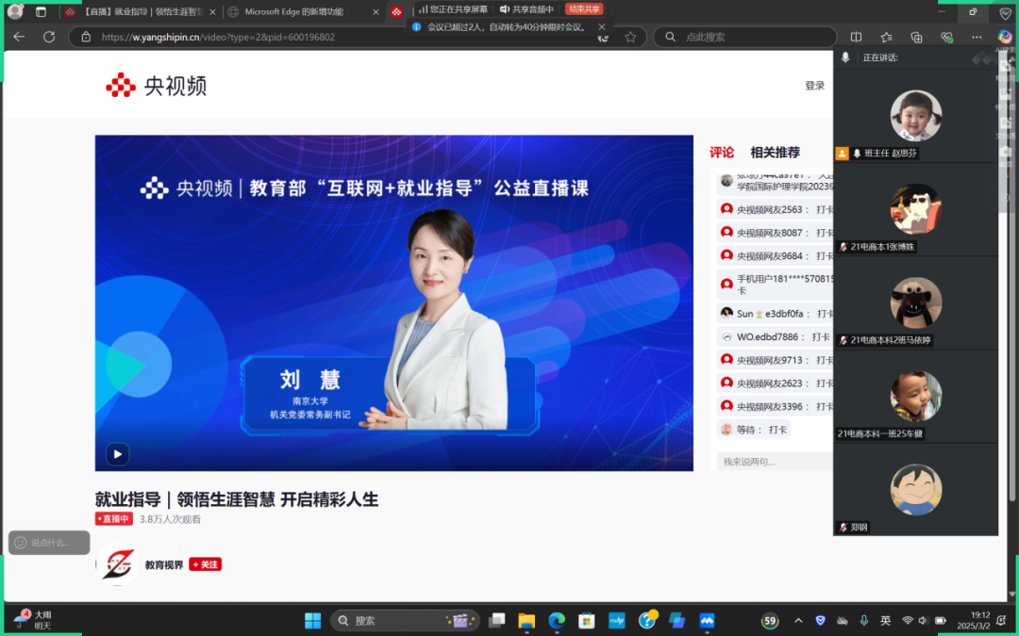Focus the 点此搜索 search box
Screen dimensions: 1019x636
point(744,37)
